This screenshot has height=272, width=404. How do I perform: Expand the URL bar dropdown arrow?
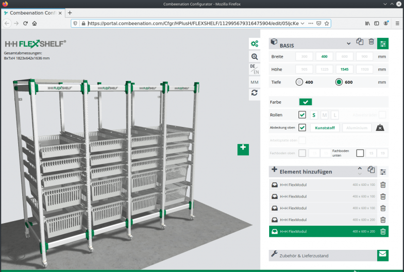click(302, 23)
